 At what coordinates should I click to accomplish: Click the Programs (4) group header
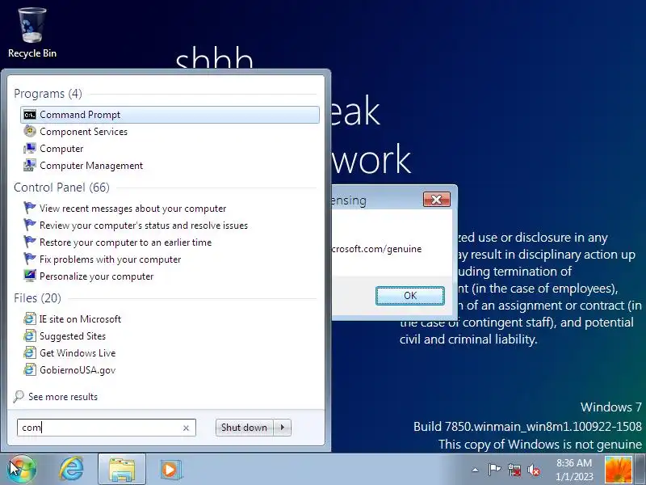point(48,94)
